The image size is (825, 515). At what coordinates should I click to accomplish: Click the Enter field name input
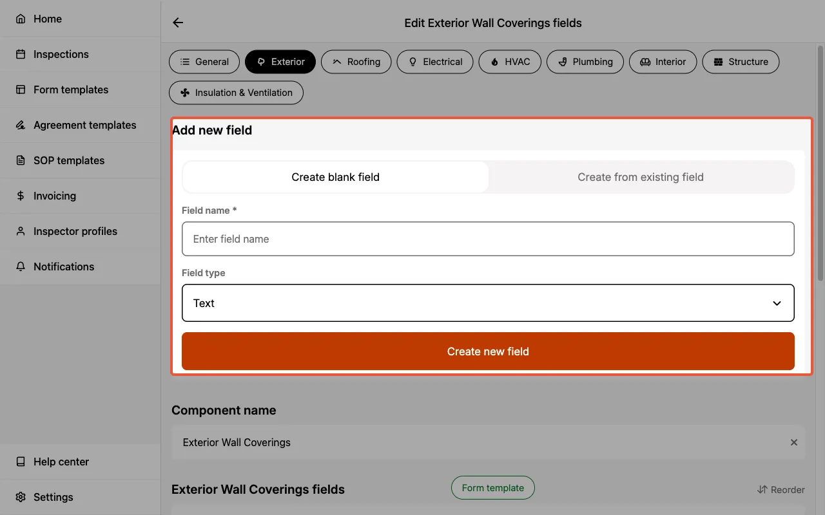(488, 239)
